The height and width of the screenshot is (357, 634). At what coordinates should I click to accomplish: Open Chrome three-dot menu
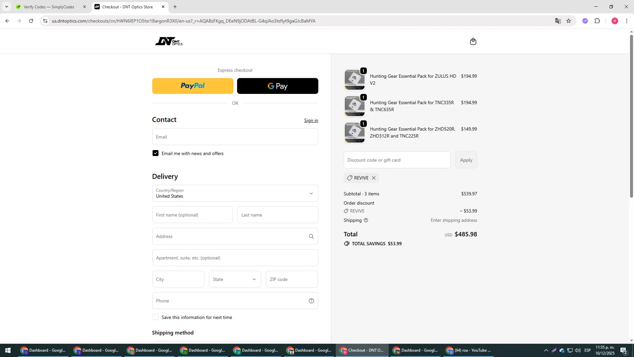(x=627, y=21)
